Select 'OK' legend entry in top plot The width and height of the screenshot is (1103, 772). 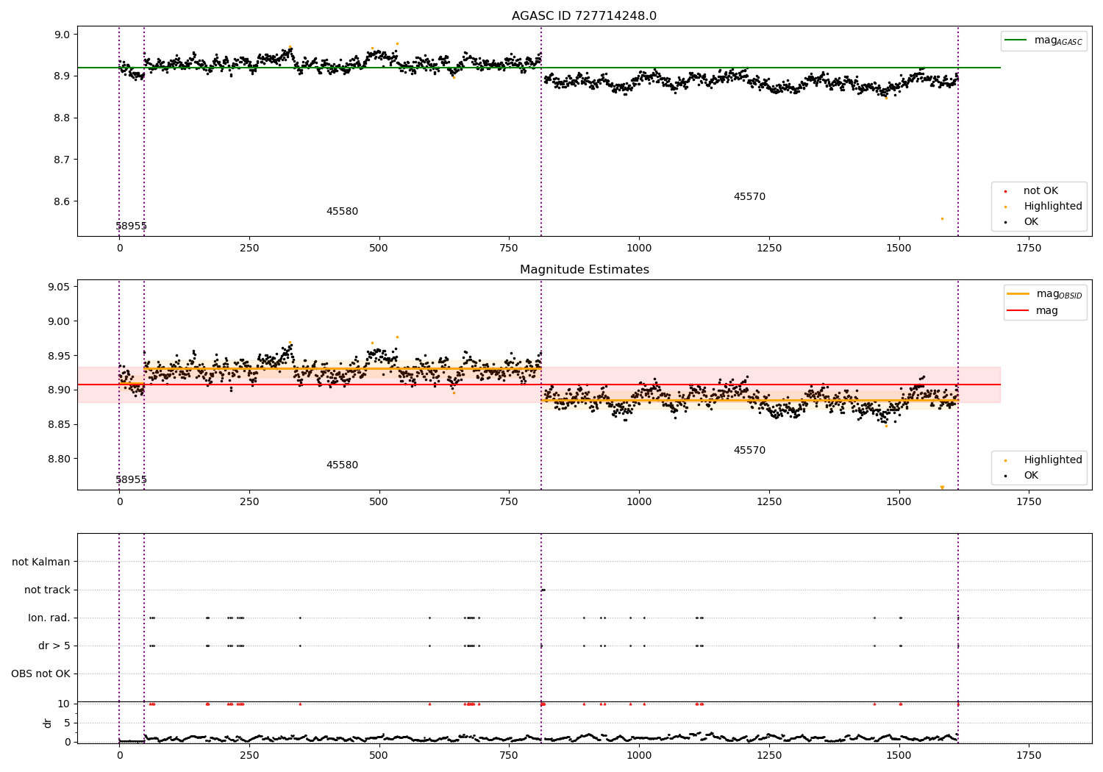point(1031,222)
